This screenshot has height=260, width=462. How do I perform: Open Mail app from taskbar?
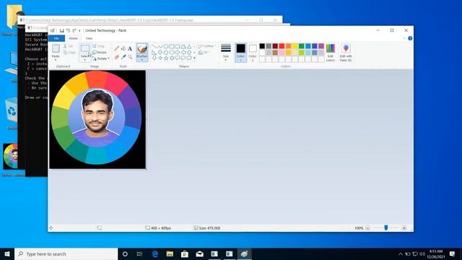click(199, 253)
